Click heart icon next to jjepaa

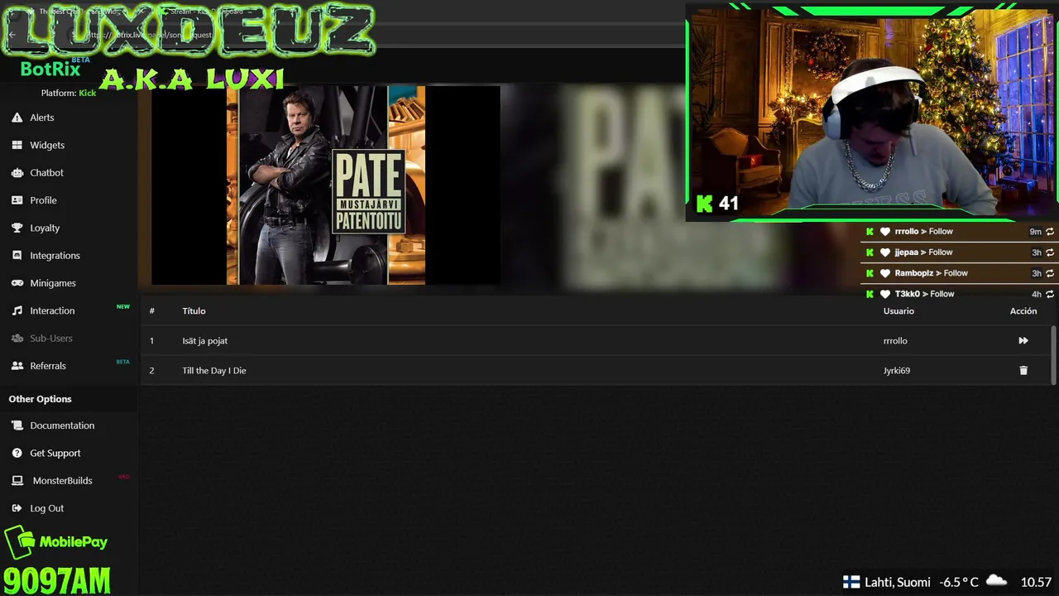click(x=884, y=252)
